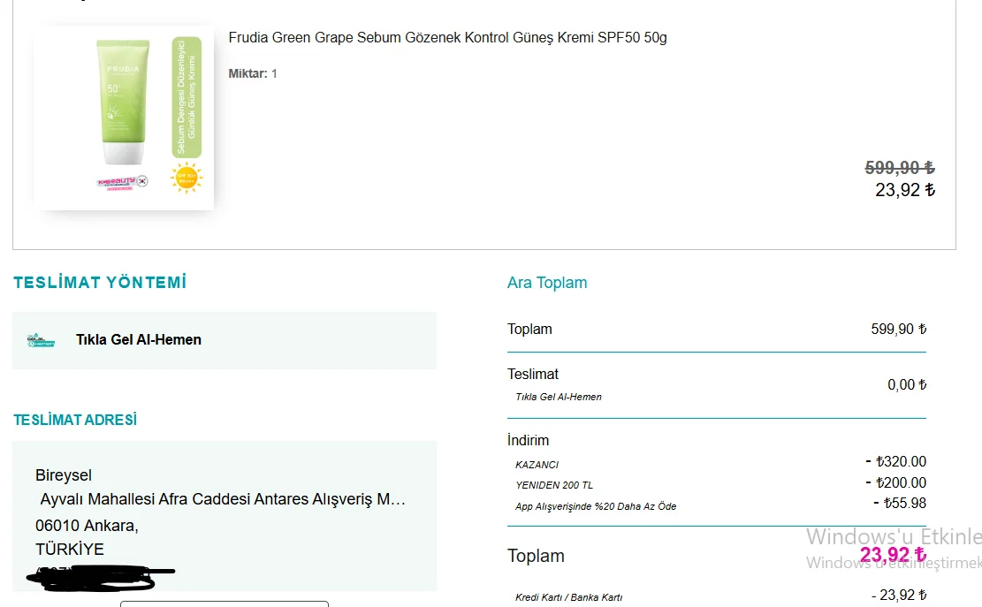
Task: Click the Kredi Kartı / Banka Kartı label
Action: coord(569,597)
